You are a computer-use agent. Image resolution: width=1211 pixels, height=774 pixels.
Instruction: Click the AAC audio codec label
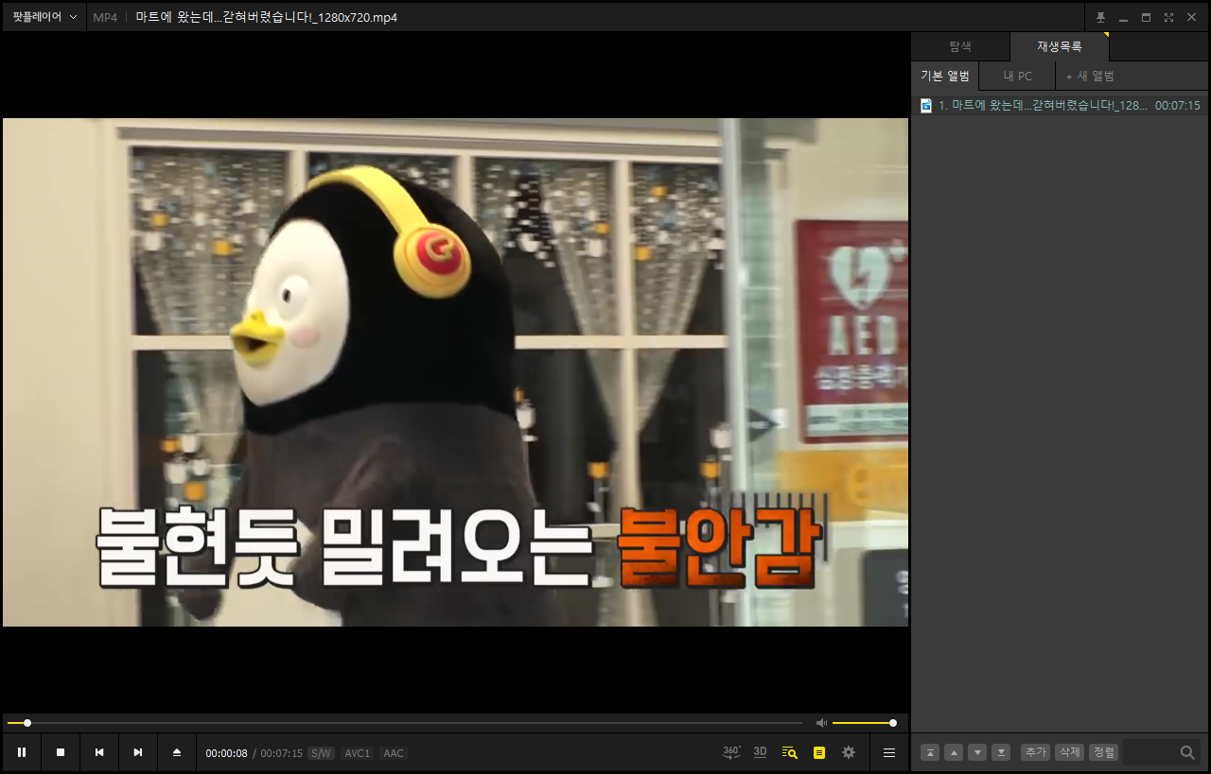pyautogui.click(x=394, y=753)
